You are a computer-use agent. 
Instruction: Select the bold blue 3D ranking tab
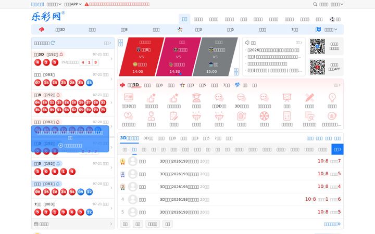pos(129,138)
